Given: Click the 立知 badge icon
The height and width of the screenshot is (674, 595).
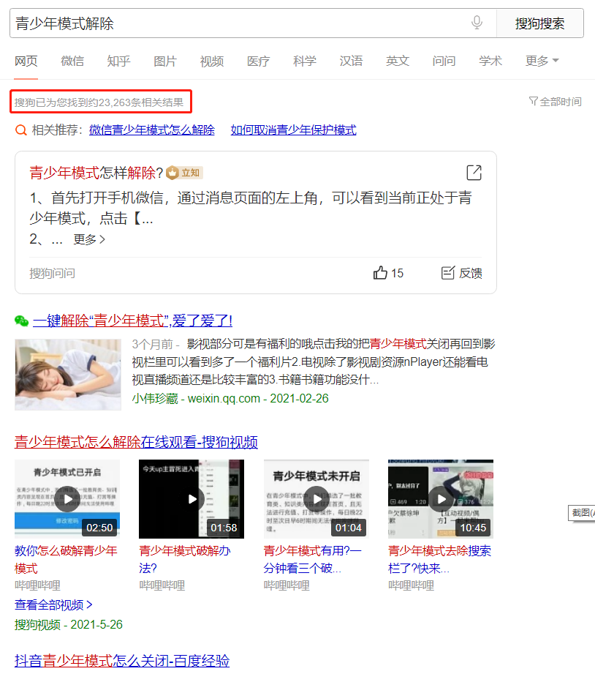Looking at the screenshot, I should [x=185, y=173].
